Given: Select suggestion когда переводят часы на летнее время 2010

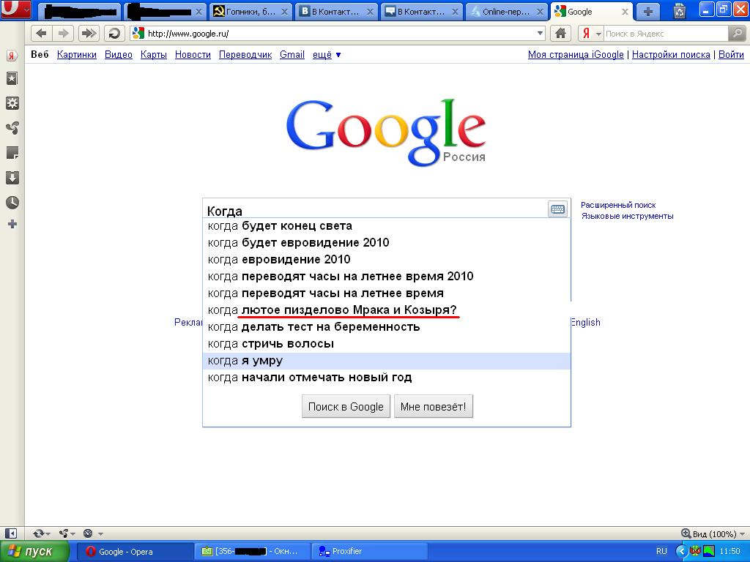Looking at the screenshot, I should (x=387, y=276).
